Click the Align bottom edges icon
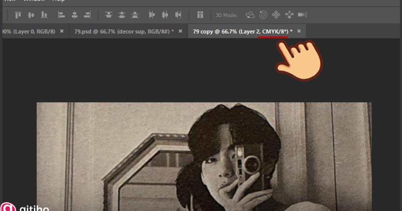Viewport: 402px width, 211px height. [x=45, y=15]
